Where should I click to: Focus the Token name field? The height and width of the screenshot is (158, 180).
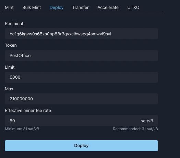click(81, 56)
